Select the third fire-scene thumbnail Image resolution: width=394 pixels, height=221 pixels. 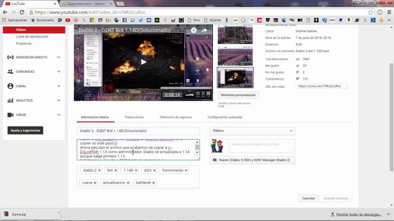coord(235,77)
